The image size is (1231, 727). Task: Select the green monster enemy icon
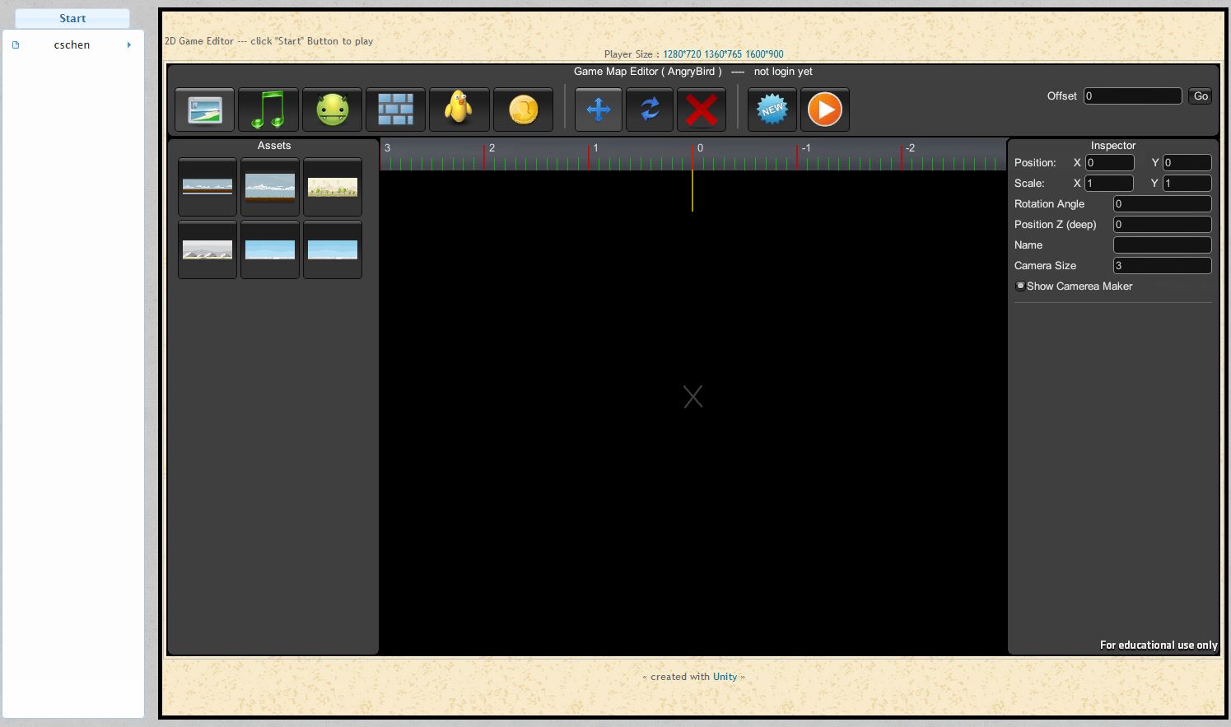(x=332, y=110)
